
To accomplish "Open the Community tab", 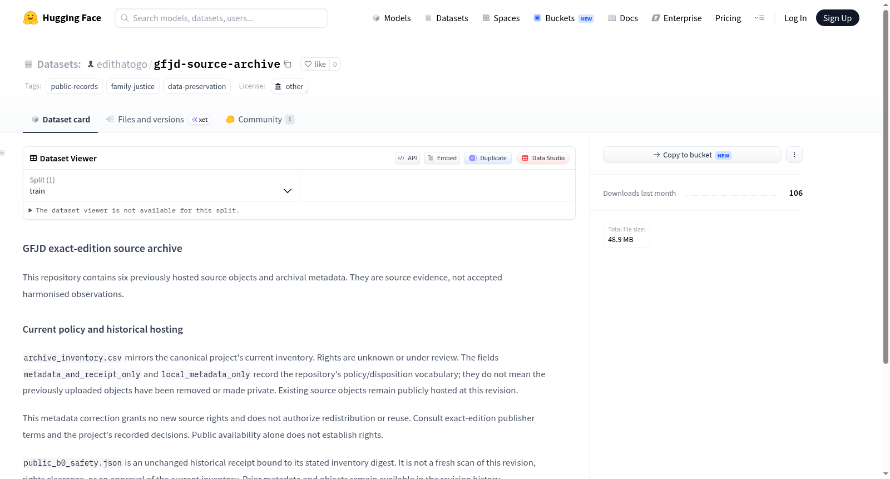I will 260,120.
